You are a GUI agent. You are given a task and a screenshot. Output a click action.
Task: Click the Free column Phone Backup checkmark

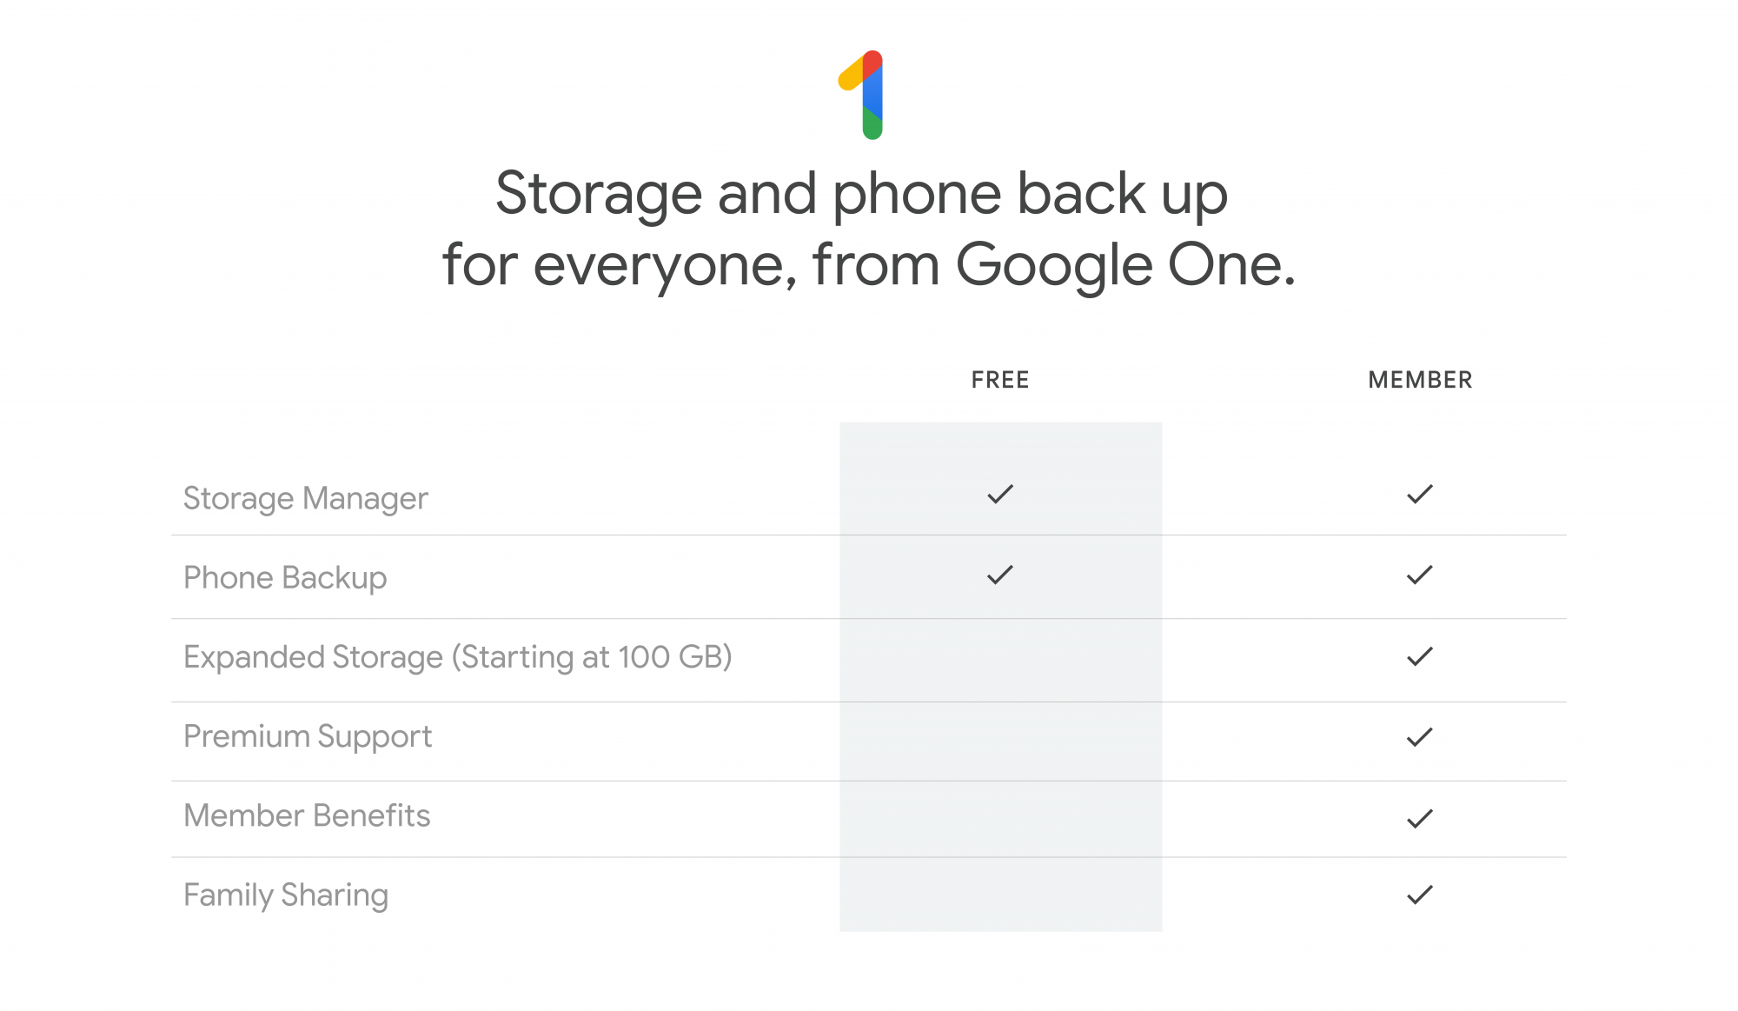(x=1000, y=575)
